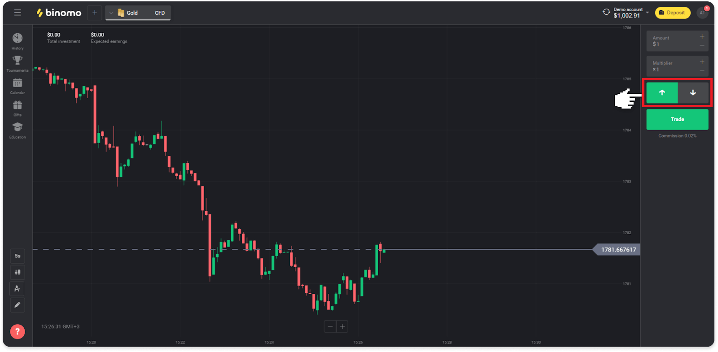Click the red help question mark

[x=18, y=332]
